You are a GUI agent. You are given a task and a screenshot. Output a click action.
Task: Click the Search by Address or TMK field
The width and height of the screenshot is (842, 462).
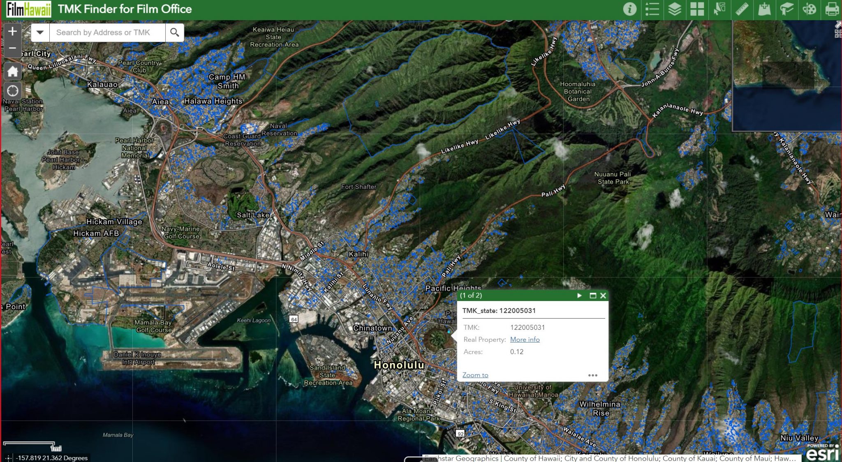click(107, 32)
